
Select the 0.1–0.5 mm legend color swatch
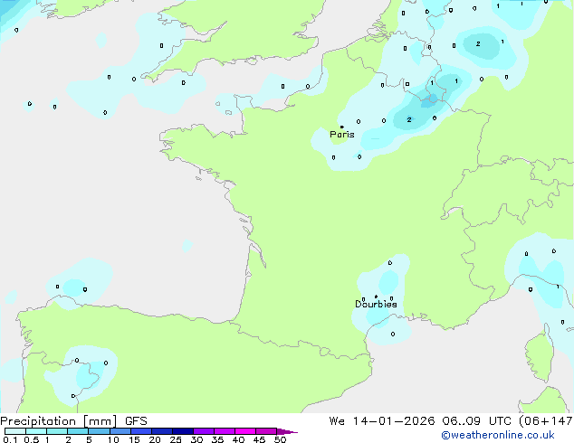coord(15,431)
